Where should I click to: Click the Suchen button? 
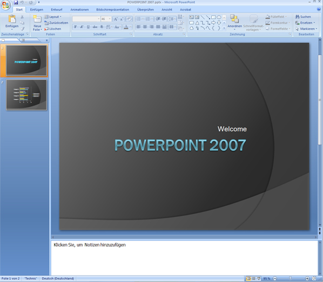(x=303, y=17)
